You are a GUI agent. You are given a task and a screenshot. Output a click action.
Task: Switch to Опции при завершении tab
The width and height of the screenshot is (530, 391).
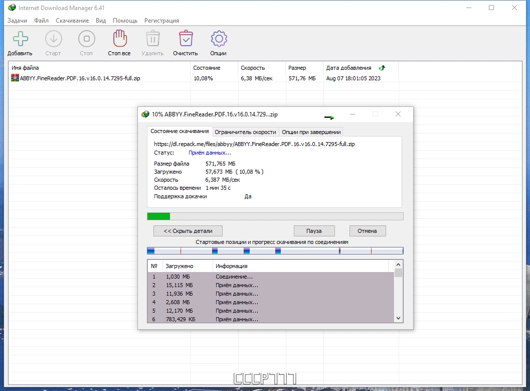pos(311,132)
